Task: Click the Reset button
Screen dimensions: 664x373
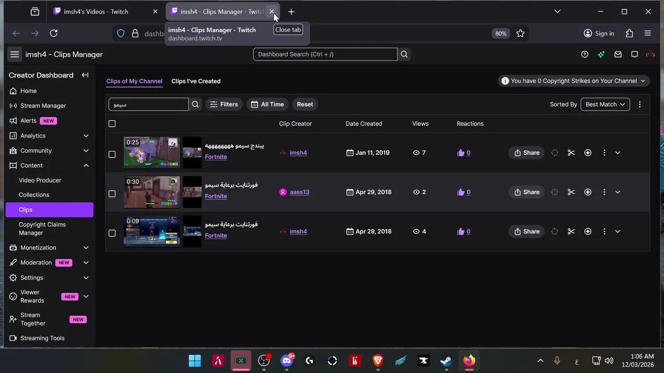Action: pyautogui.click(x=305, y=104)
